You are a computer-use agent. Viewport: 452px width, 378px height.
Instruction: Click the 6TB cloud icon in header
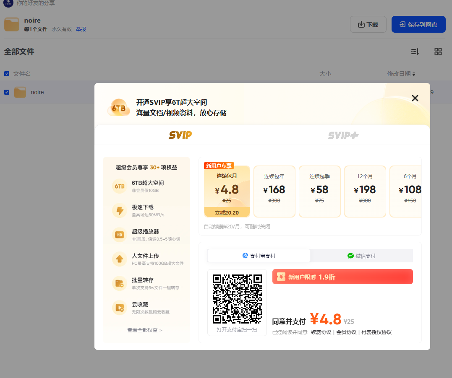119,108
